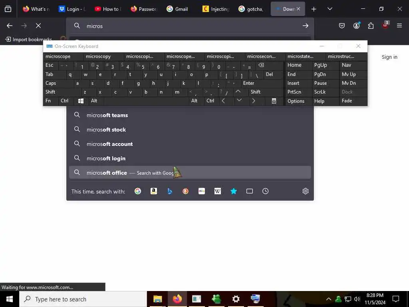Viewport: 409px width, 307px height.
Task: Open the list all tabs dropdown
Action: (330, 9)
